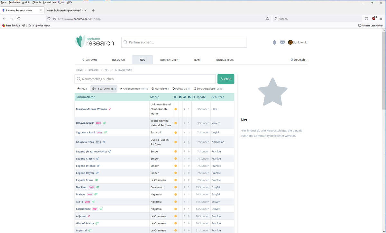
Task: Open the messages envelope icon
Action: pos(282,42)
